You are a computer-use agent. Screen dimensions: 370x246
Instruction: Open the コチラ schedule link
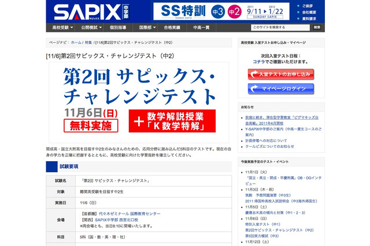click(258, 62)
